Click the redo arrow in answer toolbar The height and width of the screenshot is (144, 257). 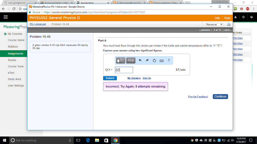(147, 60)
